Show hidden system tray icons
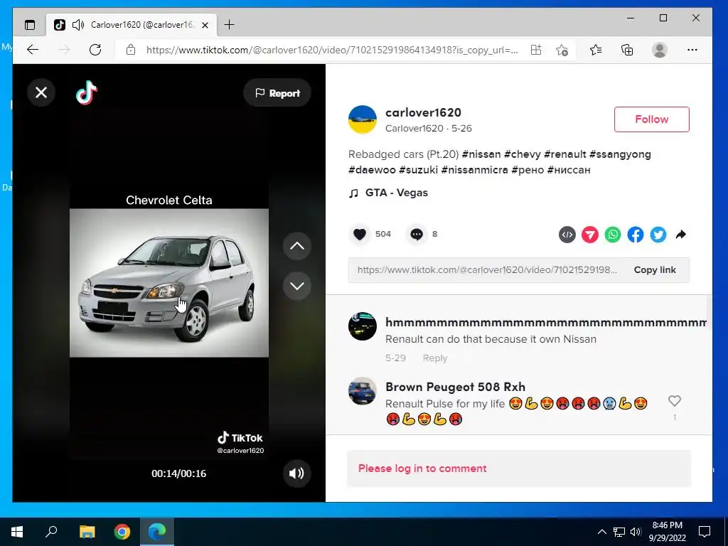The width and height of the screenshot is (728, 546). (601, 532)
